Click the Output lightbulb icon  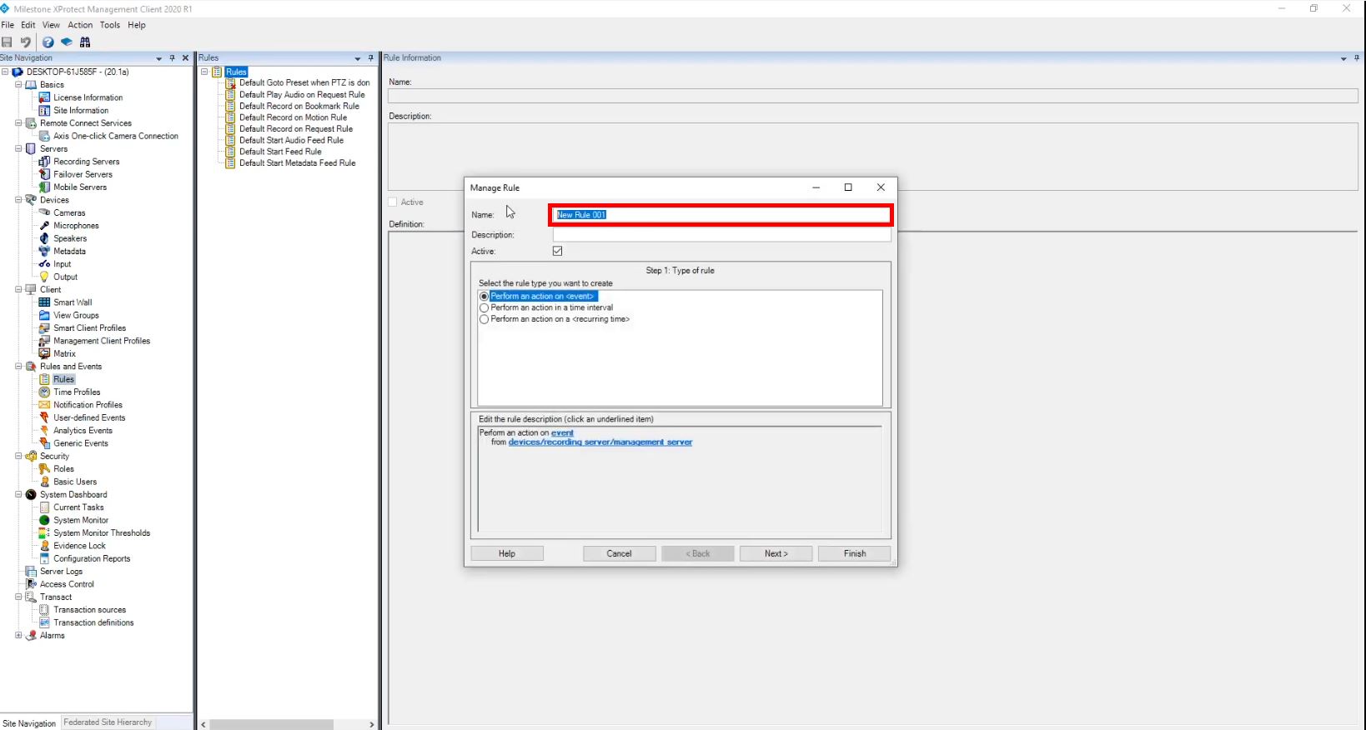point(45,277)
